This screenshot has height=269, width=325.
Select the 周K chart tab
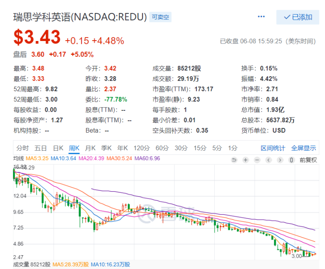point(74,148)
